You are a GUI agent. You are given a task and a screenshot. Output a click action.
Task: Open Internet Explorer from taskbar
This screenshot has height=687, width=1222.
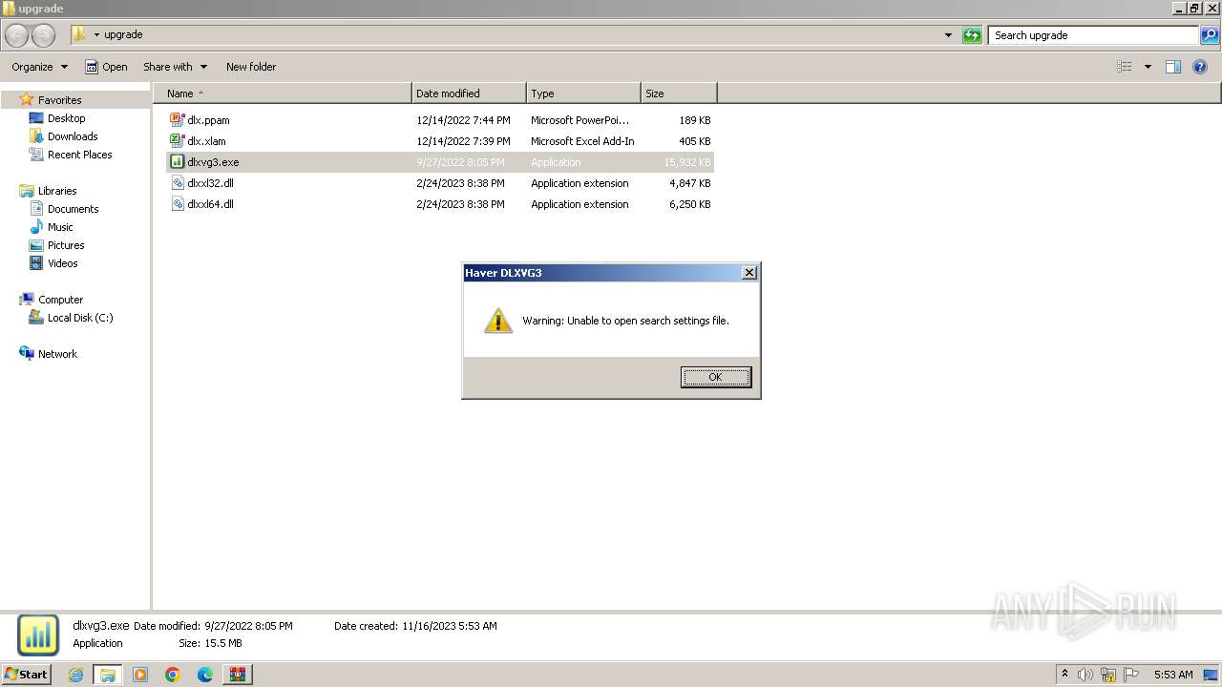[75, 675]
